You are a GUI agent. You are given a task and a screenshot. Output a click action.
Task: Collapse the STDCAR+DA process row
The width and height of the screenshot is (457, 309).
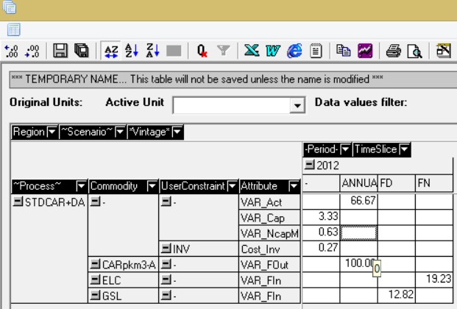(x=18, y=202)
